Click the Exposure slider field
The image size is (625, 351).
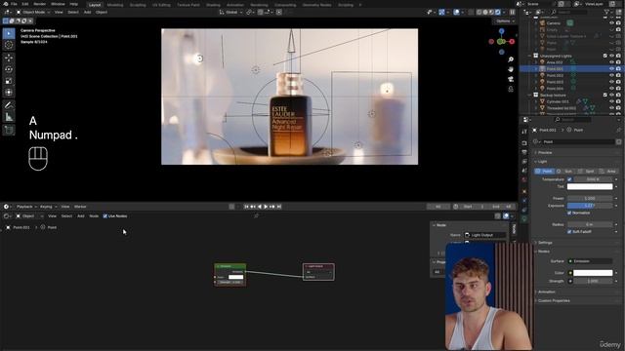click(590, 206)
